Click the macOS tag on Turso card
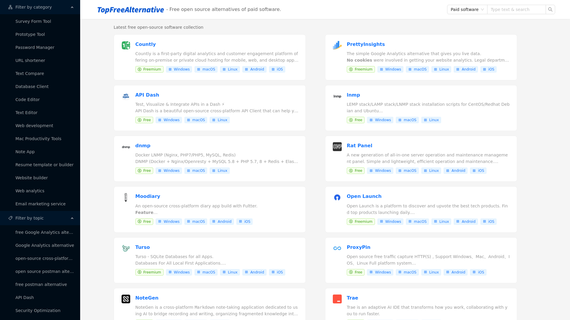This screenshot has width=570, height=320. [206, 272]
